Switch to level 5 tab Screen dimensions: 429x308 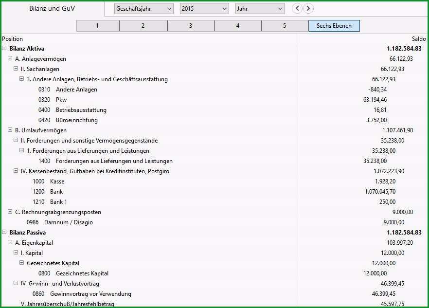click(x=285, y=26)
